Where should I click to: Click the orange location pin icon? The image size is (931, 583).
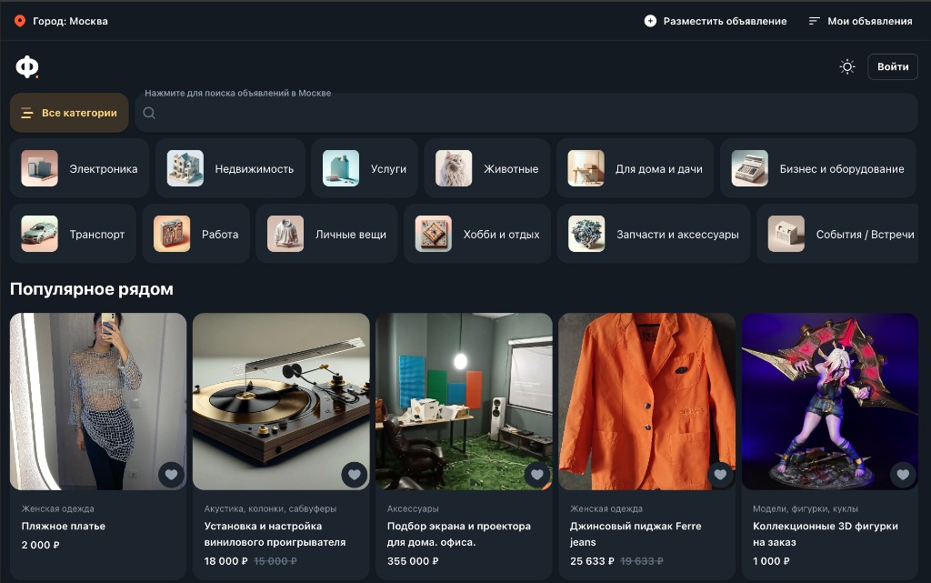pos(20,21)
